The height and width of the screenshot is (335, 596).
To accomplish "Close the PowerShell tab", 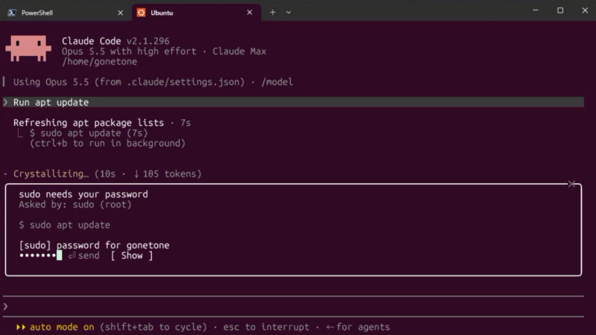I will 120,13.
